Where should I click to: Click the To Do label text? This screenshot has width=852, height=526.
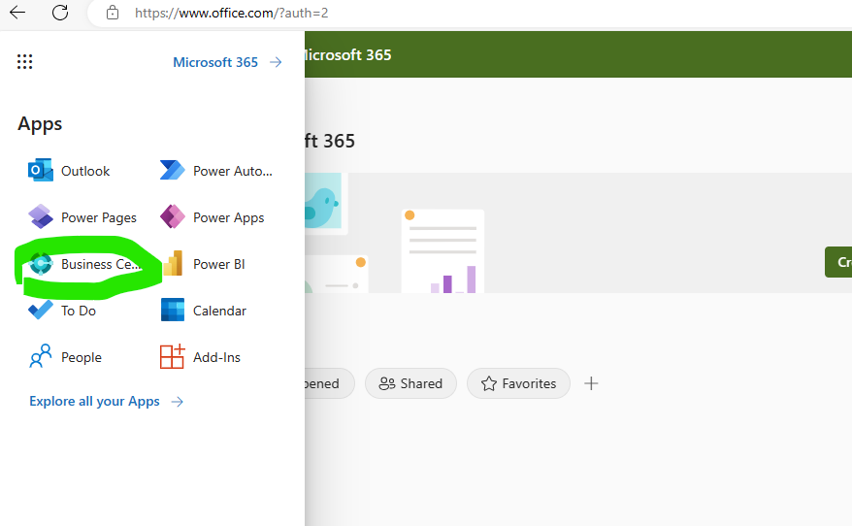coord(79,311)
